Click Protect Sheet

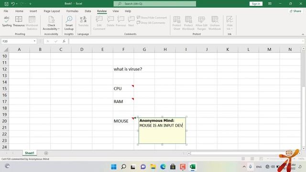point(176,23)
